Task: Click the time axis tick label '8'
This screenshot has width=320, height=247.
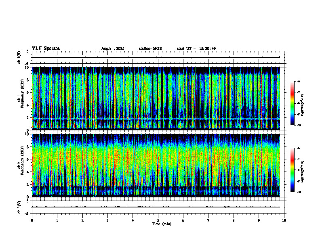Action: [234, 220]
